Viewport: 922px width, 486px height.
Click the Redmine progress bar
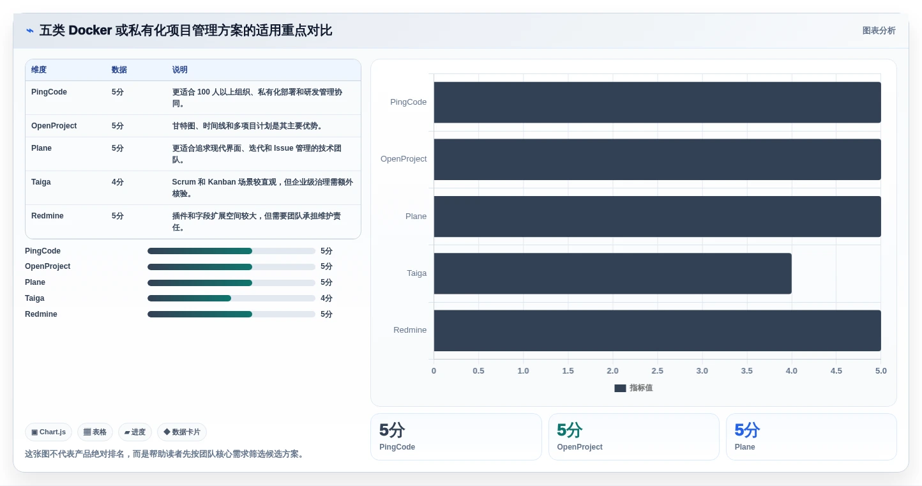231,314
